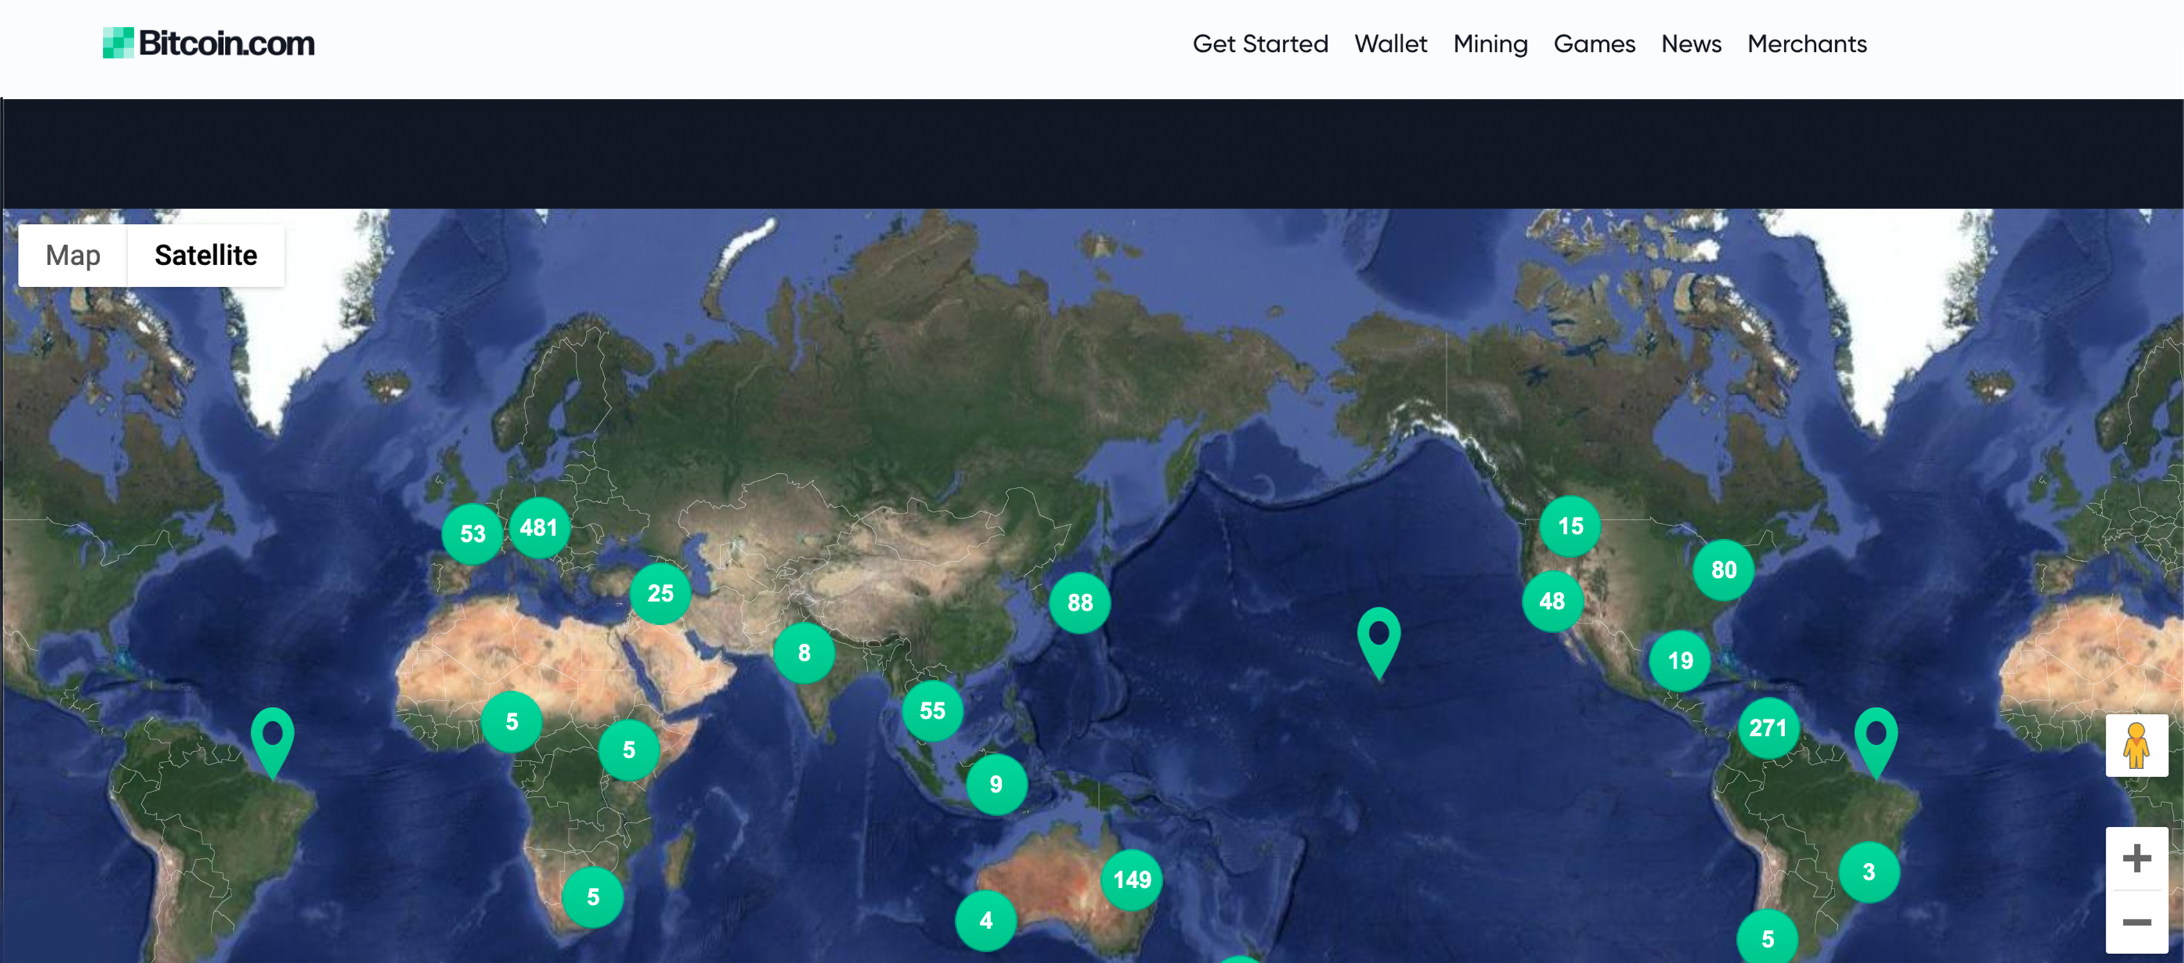
Task: Open the Merchants menu item
Action: pyautogui.click(x=1808, y=43)
